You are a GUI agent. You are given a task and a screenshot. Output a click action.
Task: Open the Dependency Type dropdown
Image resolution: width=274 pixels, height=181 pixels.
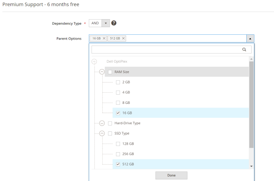[x=106, y=23]
